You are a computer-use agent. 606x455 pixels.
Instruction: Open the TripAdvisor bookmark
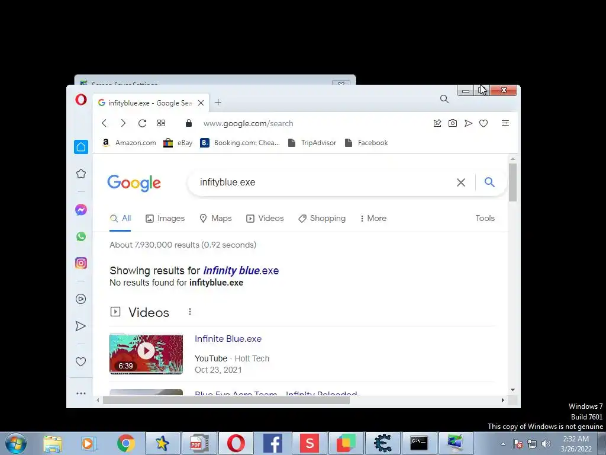[x=312, y=143]
